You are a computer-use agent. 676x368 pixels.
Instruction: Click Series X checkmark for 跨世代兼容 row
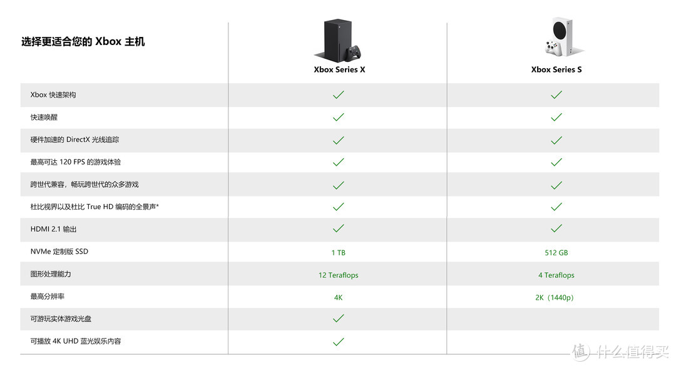[x=339, y=185]
